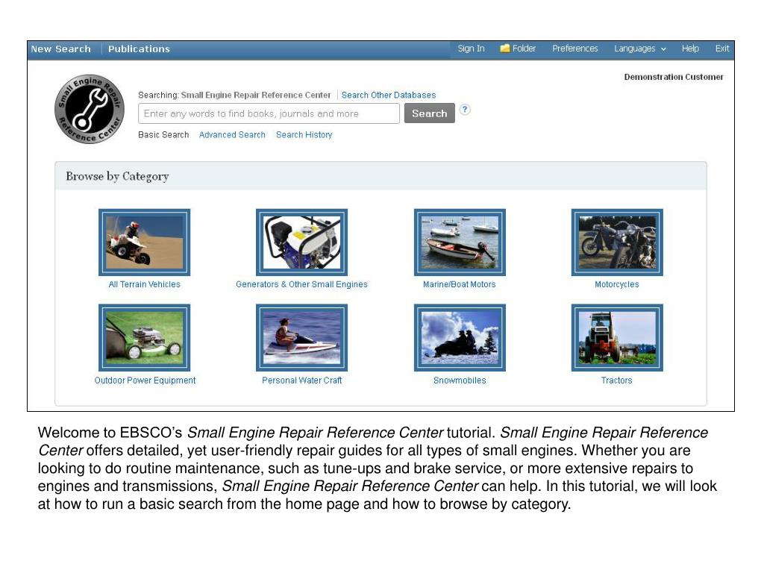The image size is (764, 573).
Task: Open the Tractors category image
Action: pos(617,338)
